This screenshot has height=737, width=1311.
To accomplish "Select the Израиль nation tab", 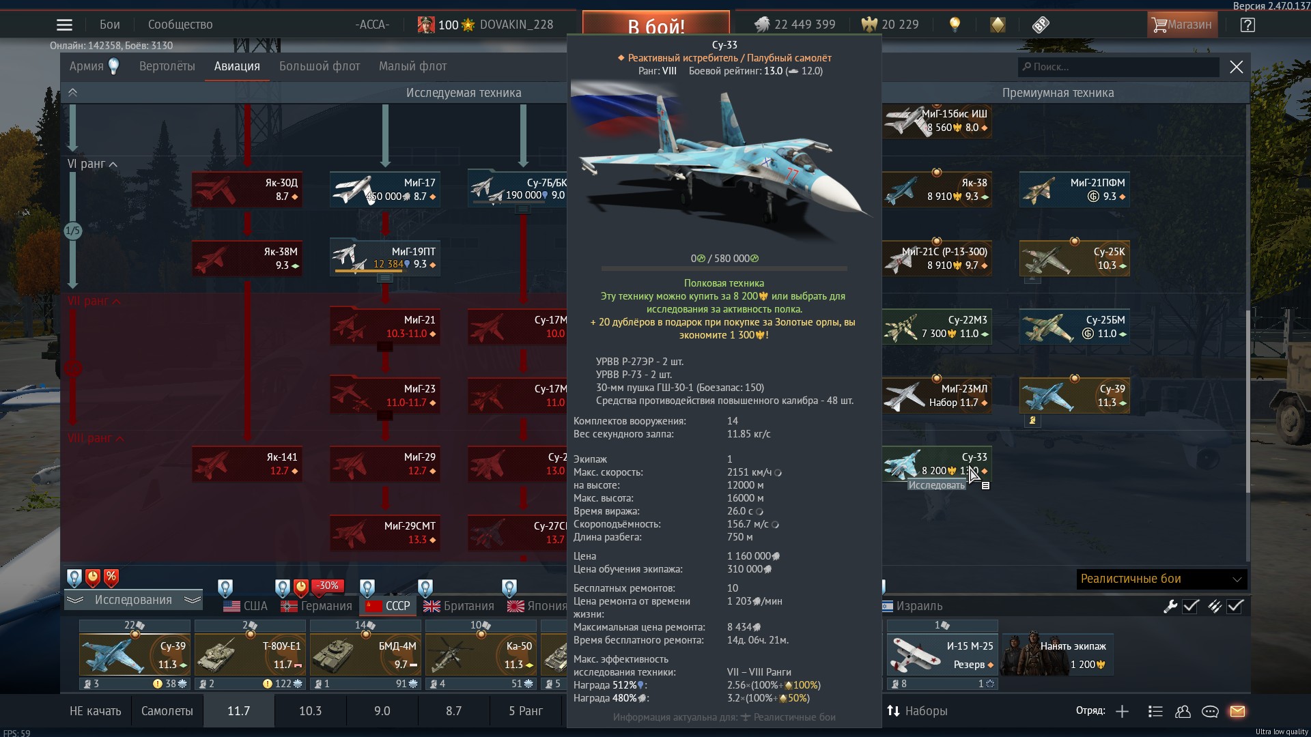I will tap(912, 606).
